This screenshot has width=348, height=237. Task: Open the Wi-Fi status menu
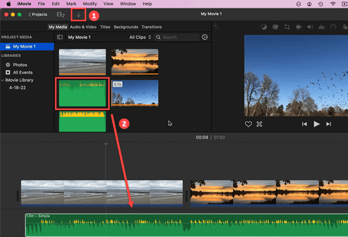point(333,4)
